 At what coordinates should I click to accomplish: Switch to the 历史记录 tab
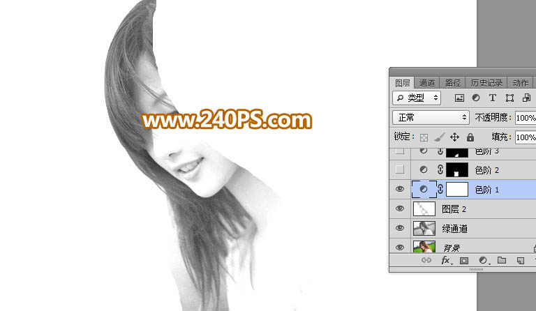click(x=485, y=82)
